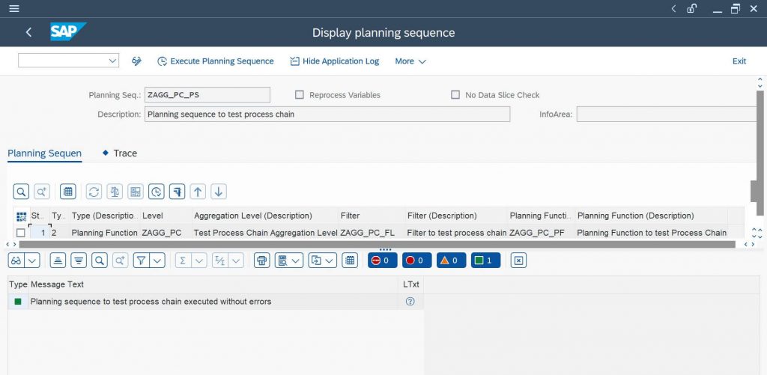Switch to the Planning Sequen tab
This screenshot has height=375, width=767.
(44, 153)
